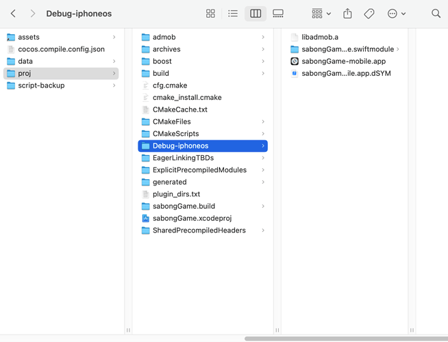Open the Group By dropdown
The image size is (448, 342).
(321, 14)
